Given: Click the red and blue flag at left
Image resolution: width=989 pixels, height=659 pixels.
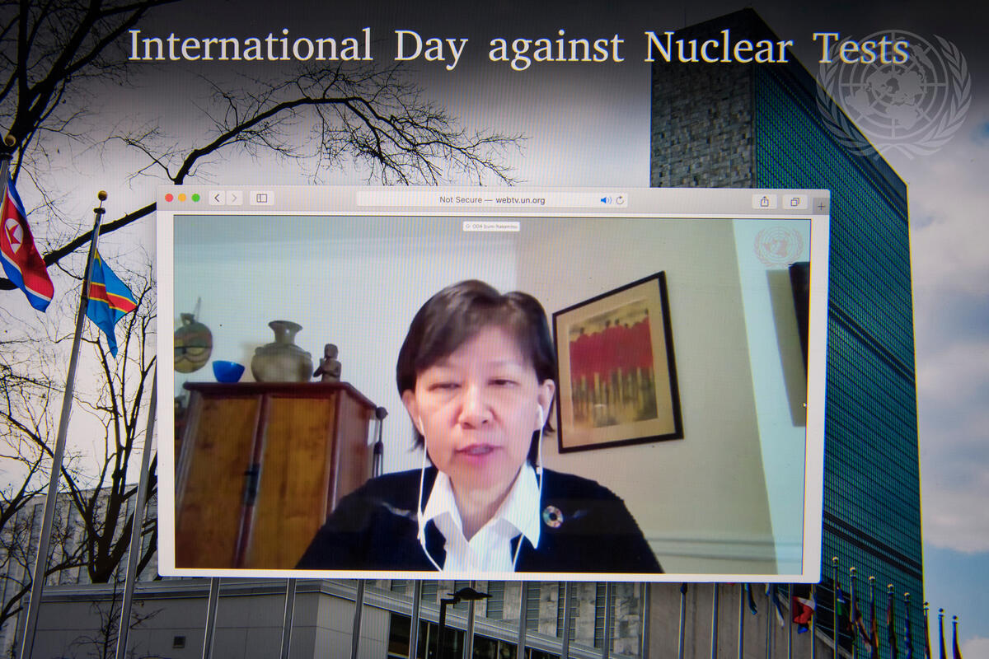Looking at the screenshot, I should coord(25,247).
